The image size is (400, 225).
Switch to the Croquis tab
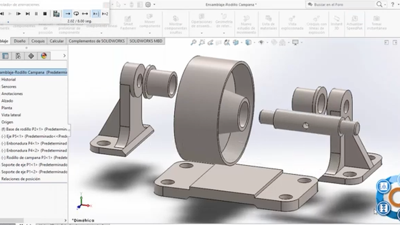[x=38, y=41]
